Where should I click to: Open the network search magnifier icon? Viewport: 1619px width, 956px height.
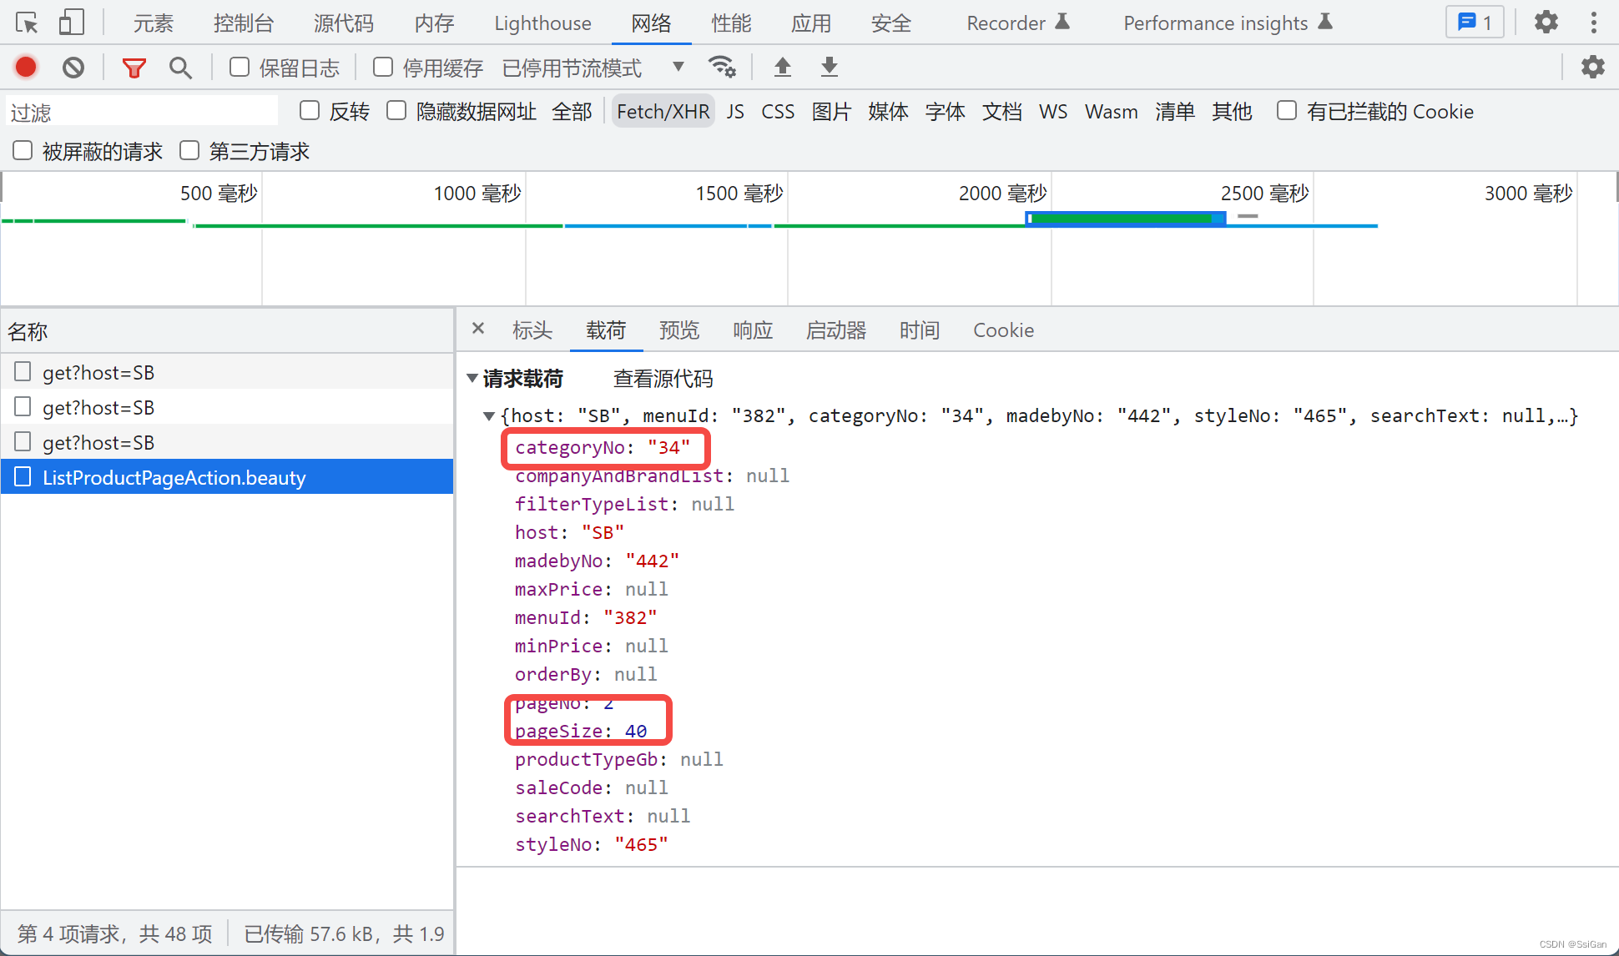pos(180,68)
